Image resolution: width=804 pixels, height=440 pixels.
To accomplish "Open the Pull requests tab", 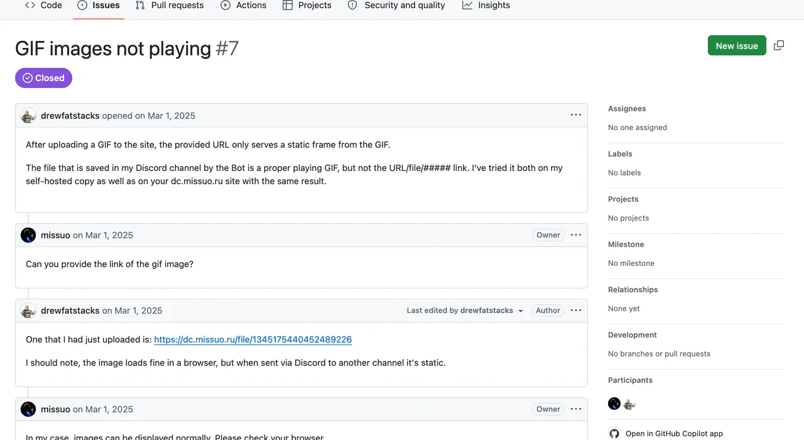I will (170, 5).
